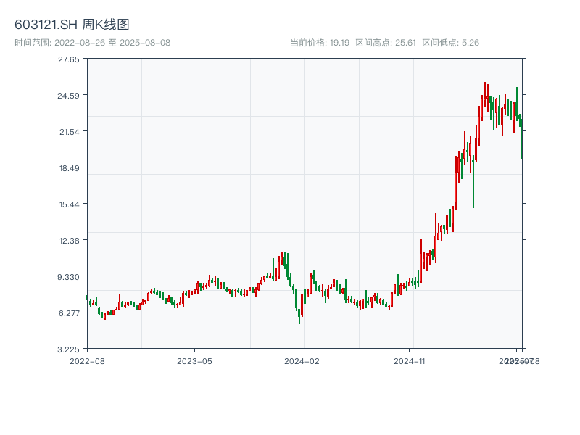The image size is (580, 435).
Task: Select the 2023-05 x-axis date label
Action: point(195,360)
